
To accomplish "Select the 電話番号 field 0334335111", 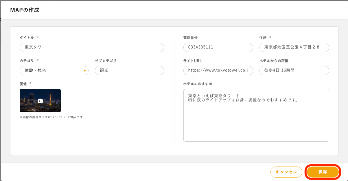I will [218, 47].
